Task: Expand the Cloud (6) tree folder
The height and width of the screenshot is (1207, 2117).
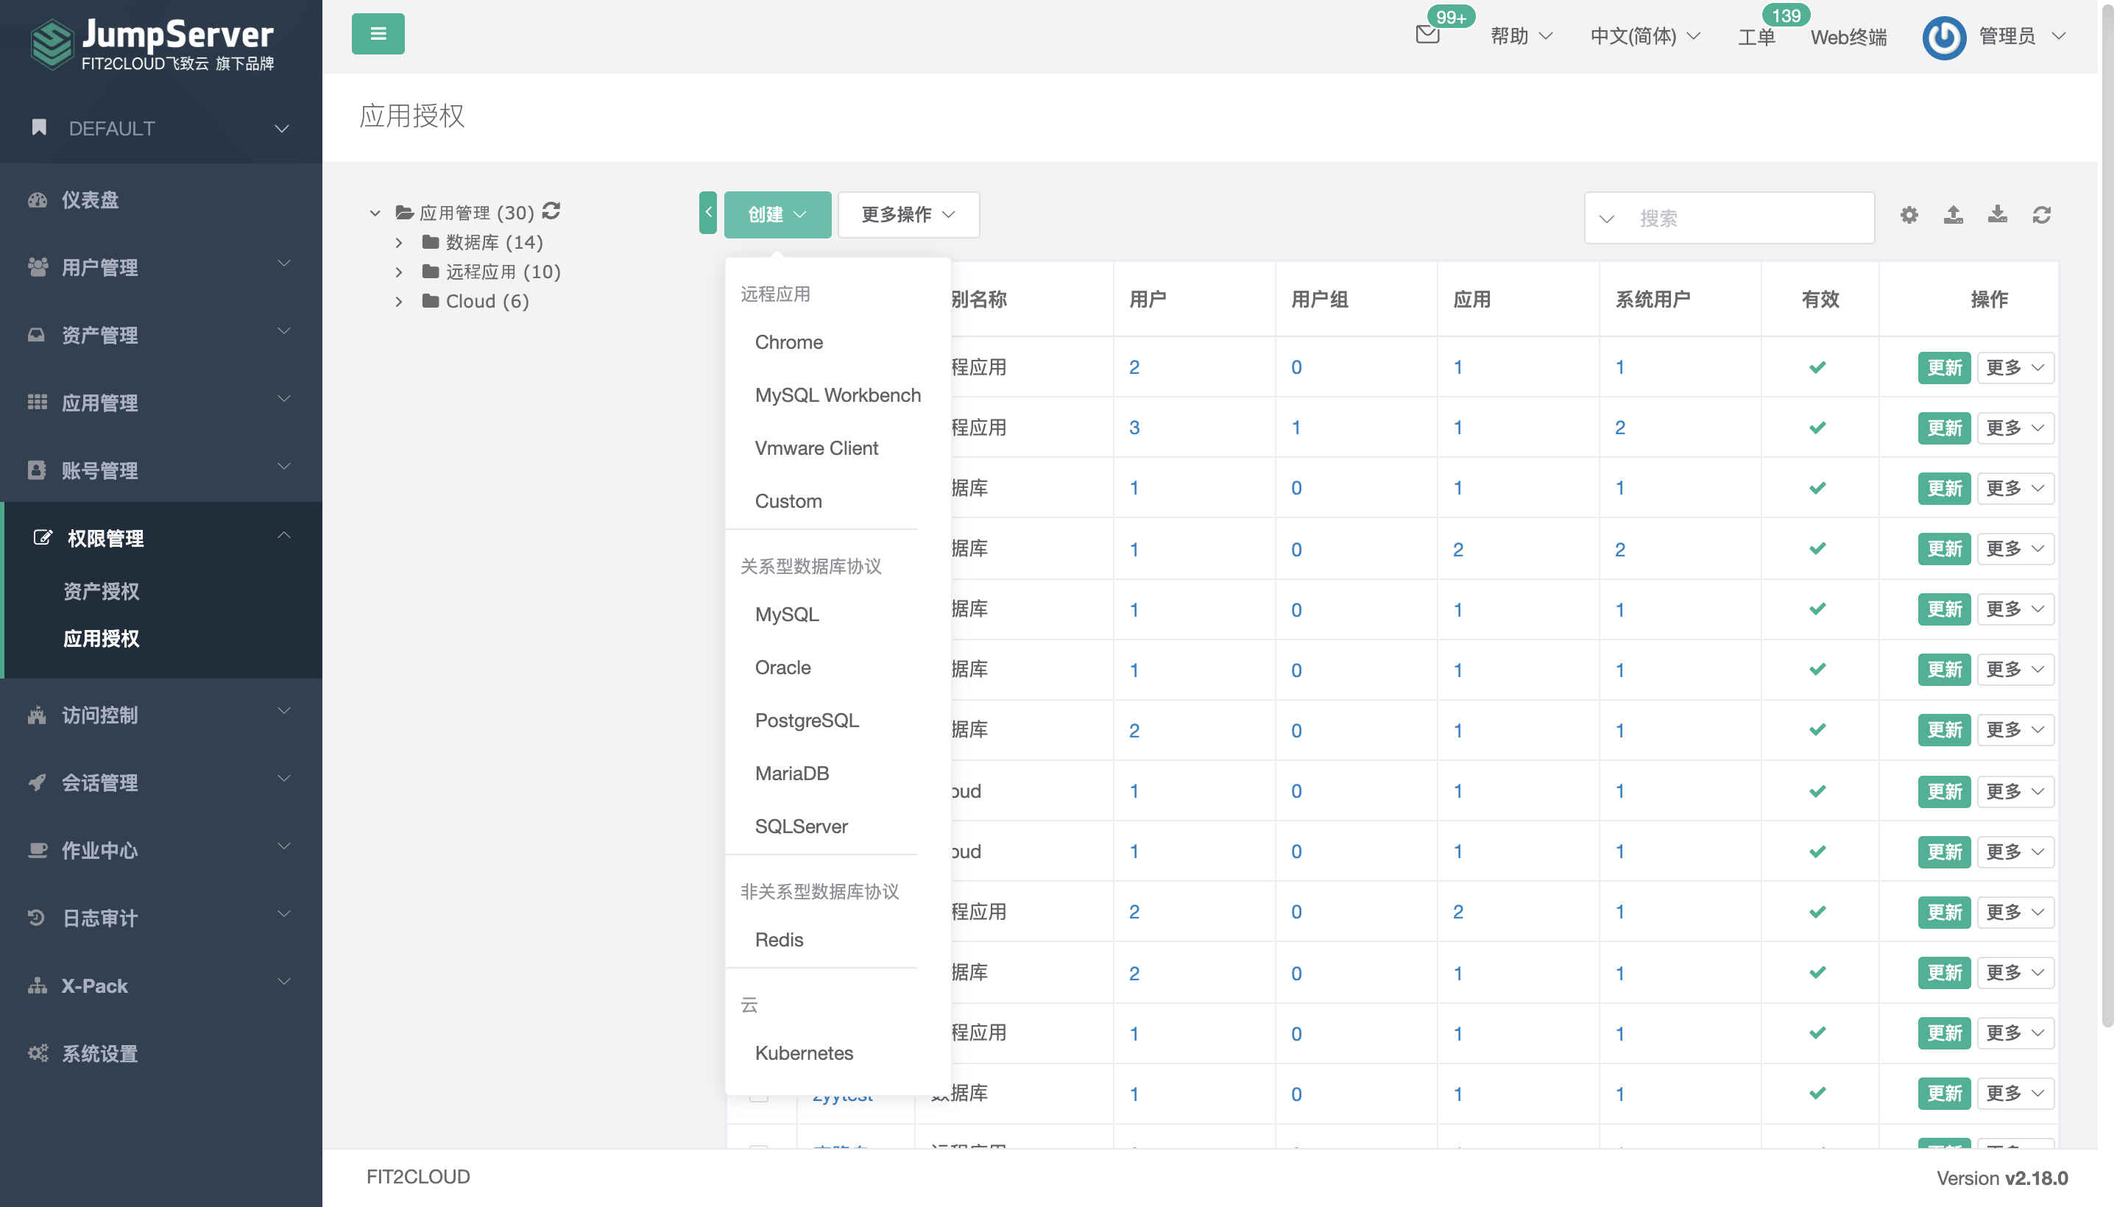Action: [399, 302]
